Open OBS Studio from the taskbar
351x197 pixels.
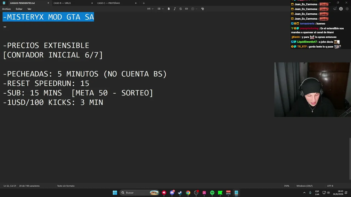pyautogui.click(x=196, y=193)
